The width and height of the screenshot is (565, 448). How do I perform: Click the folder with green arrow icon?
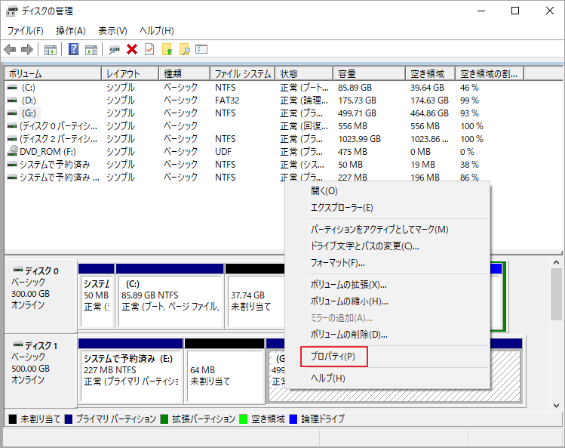click(x=167, y=49)
